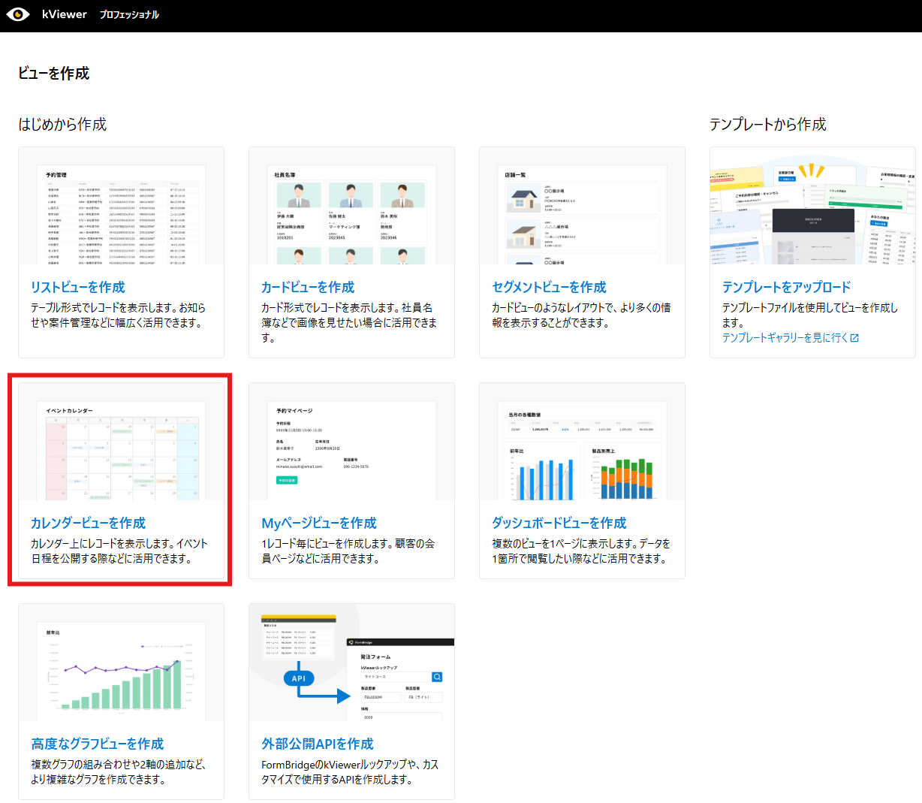The image size is (922, 803).
Task: Choose the テンプレートをアップロード link
Action: pyautogui.click(x=786, y=287)
